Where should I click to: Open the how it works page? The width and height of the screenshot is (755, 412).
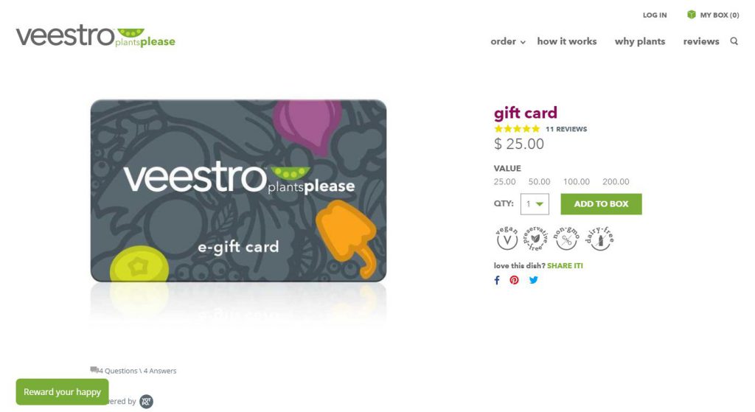(x=567, y=41)
